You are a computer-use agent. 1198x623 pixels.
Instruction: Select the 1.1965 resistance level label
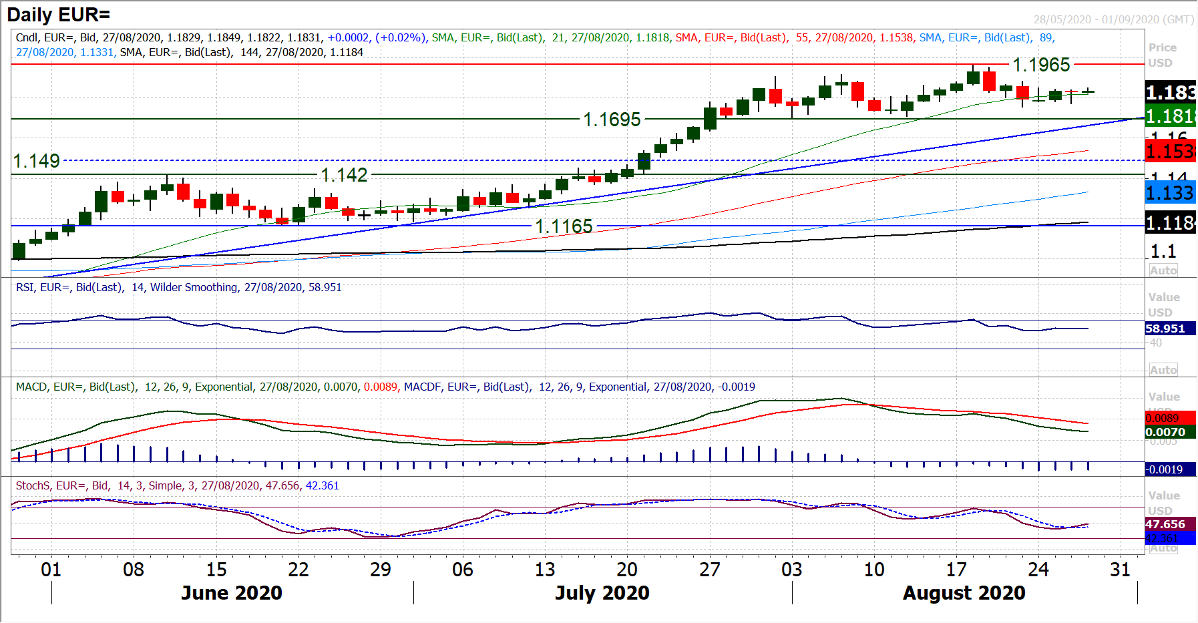[x=1041, y=65]
